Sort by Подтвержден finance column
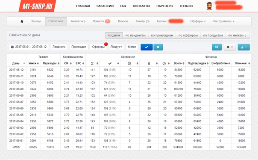This screenshot has height=160, width=258. pyautogui.click(x=198, y=63)
